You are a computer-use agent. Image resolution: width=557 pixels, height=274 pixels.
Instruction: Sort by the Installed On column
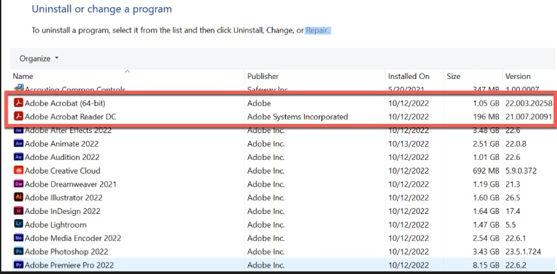coord(408,76)
